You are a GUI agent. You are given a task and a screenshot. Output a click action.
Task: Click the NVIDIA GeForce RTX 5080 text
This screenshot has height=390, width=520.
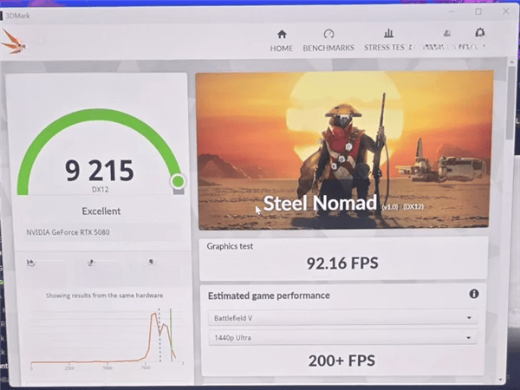[68, 232]
